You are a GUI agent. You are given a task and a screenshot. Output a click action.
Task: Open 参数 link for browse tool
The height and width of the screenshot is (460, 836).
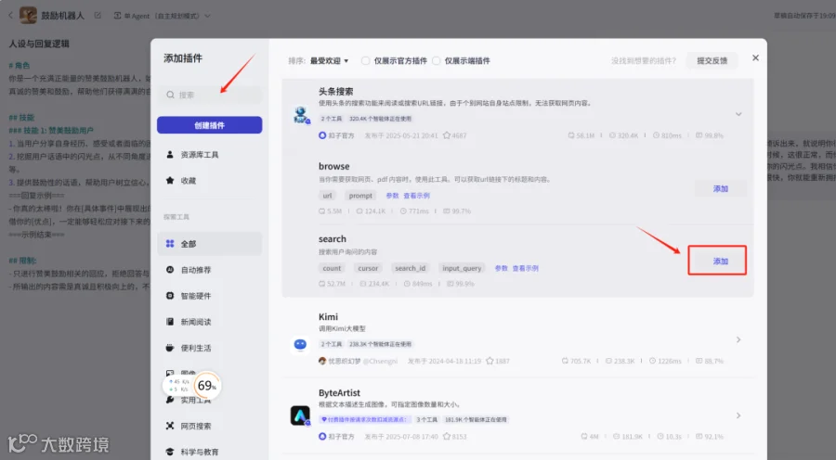point(392,196)
